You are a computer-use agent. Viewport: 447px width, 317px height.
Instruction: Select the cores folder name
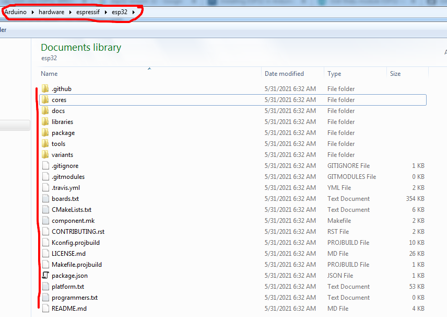click(x=59, y=100)
